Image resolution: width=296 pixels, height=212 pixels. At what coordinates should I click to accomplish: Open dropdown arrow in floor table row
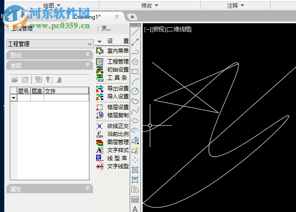pyautogui.click(x=13, y=98)
